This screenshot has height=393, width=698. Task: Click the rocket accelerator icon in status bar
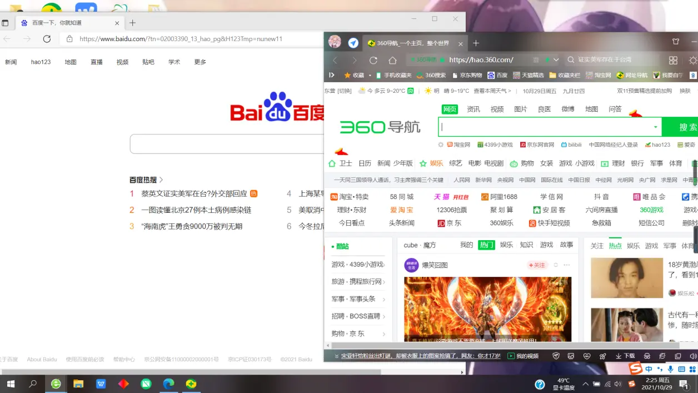tap(602, 356)
